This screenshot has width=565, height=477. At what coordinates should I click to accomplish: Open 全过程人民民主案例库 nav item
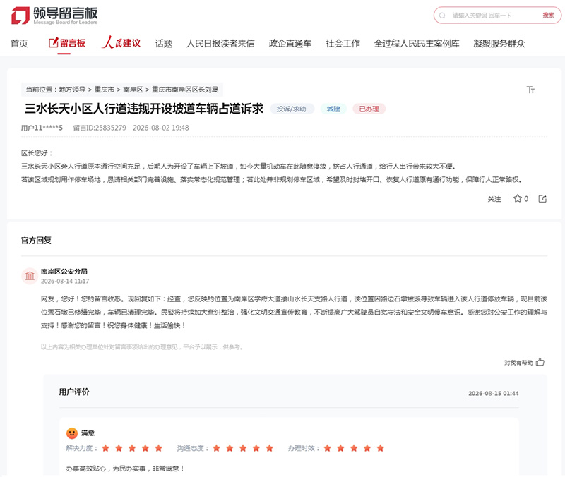coord(417,44)
